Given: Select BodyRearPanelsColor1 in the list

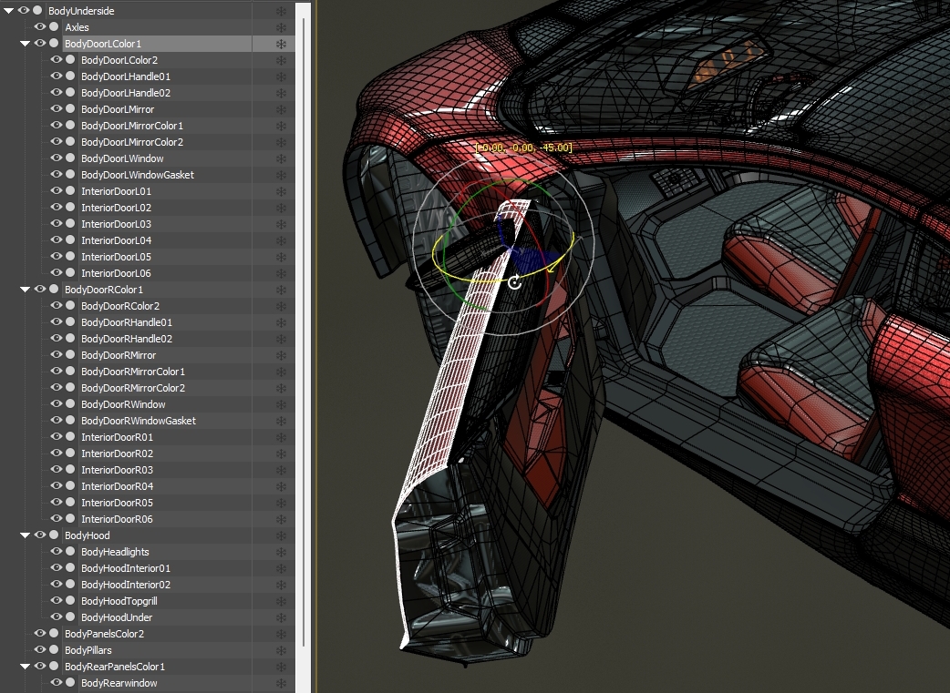Looking at the screenshot, I should pos(115,667).
